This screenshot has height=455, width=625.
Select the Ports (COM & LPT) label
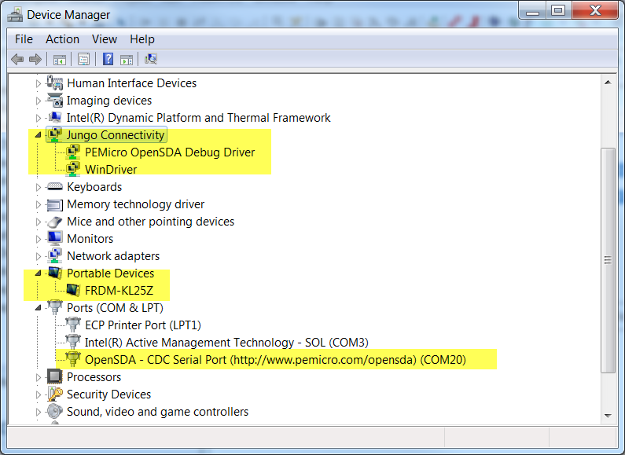[116, 308]
